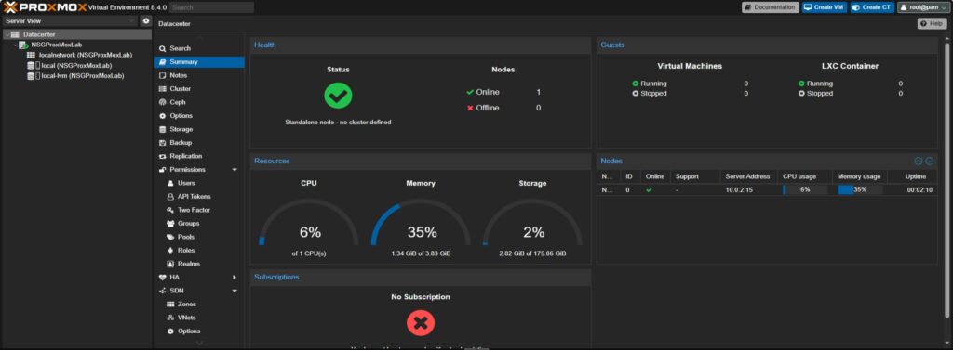This screenshot has height=350, width=953.
Task: Click the Memory usage gauge
Action: pos(421,223)
